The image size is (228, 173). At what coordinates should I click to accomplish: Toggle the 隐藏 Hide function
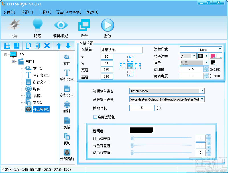[x=37, y=27]
